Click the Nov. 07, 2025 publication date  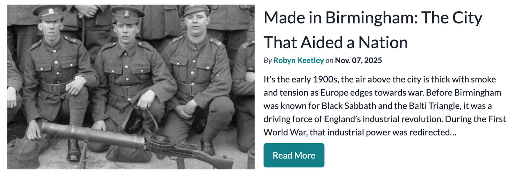358,60
